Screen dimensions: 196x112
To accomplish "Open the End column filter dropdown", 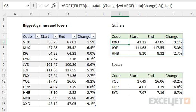I will 74,36.
